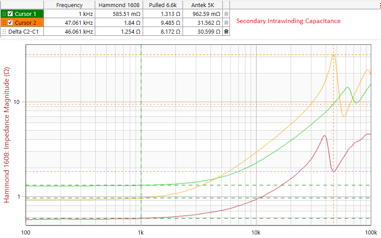This screenshot has width=381, height=238.
Task: Uncheck the Cursor 1 checkbox
Action: [10, 14]
